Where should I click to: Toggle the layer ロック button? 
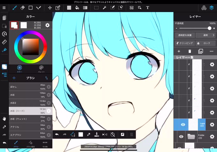(206, 43)
